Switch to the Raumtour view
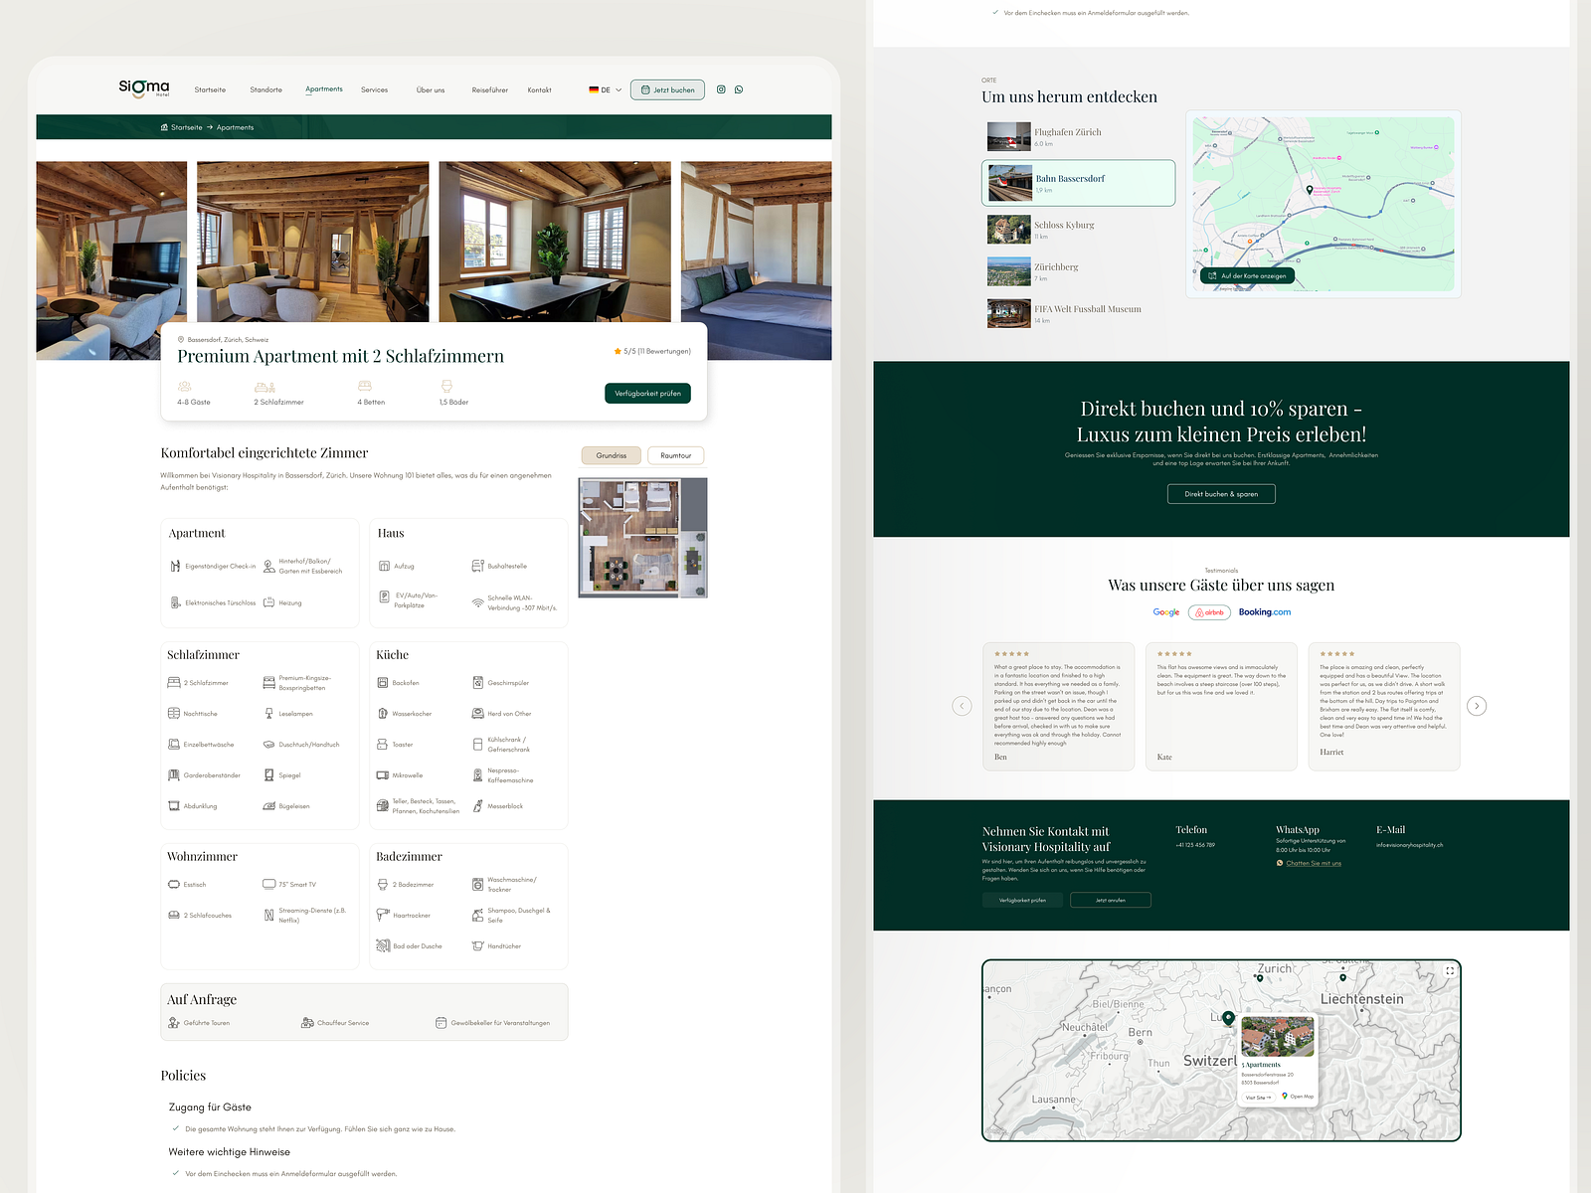The height and width of the screenshot is (1193, 1591). (675, 455)
